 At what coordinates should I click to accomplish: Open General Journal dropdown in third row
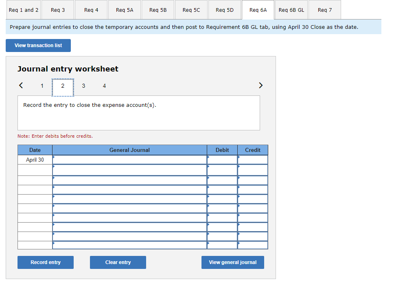[x=130, y=180]
